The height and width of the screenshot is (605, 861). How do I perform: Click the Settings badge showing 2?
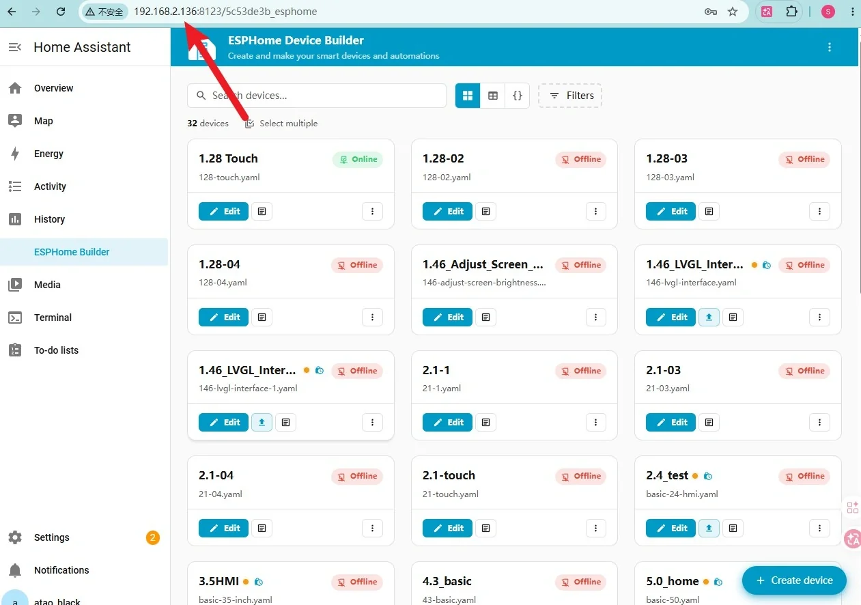pyautogui.click(x=153, y=537)
